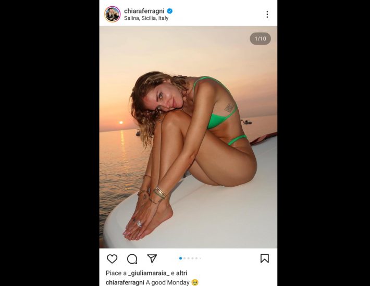
Task: Open chiaraferragni profile picture story
Action: pos(113,14)
